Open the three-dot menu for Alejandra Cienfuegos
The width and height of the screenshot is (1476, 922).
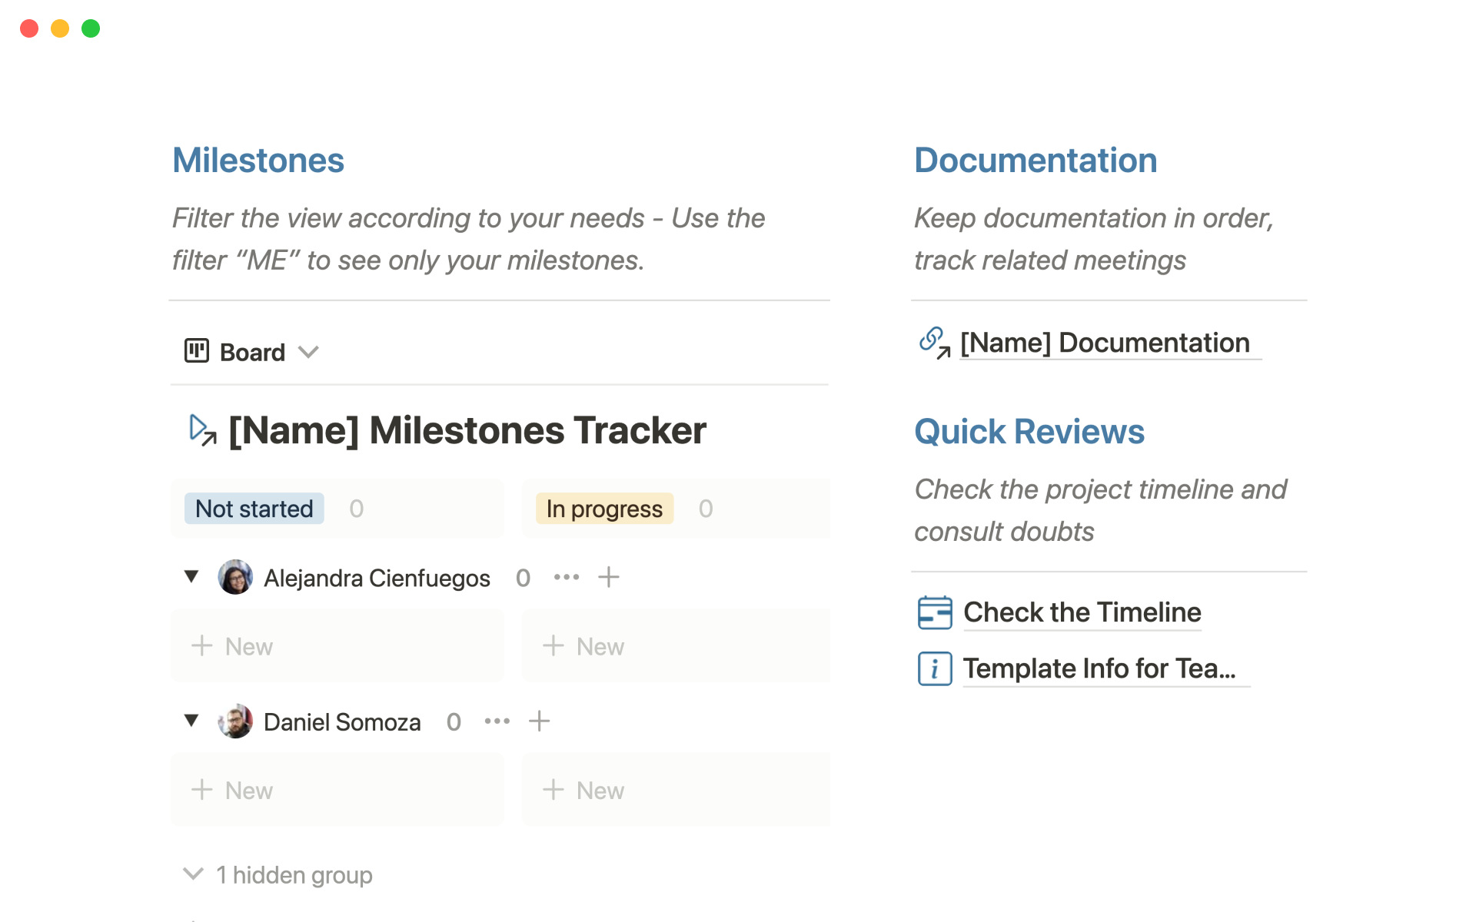pos(567,577)
